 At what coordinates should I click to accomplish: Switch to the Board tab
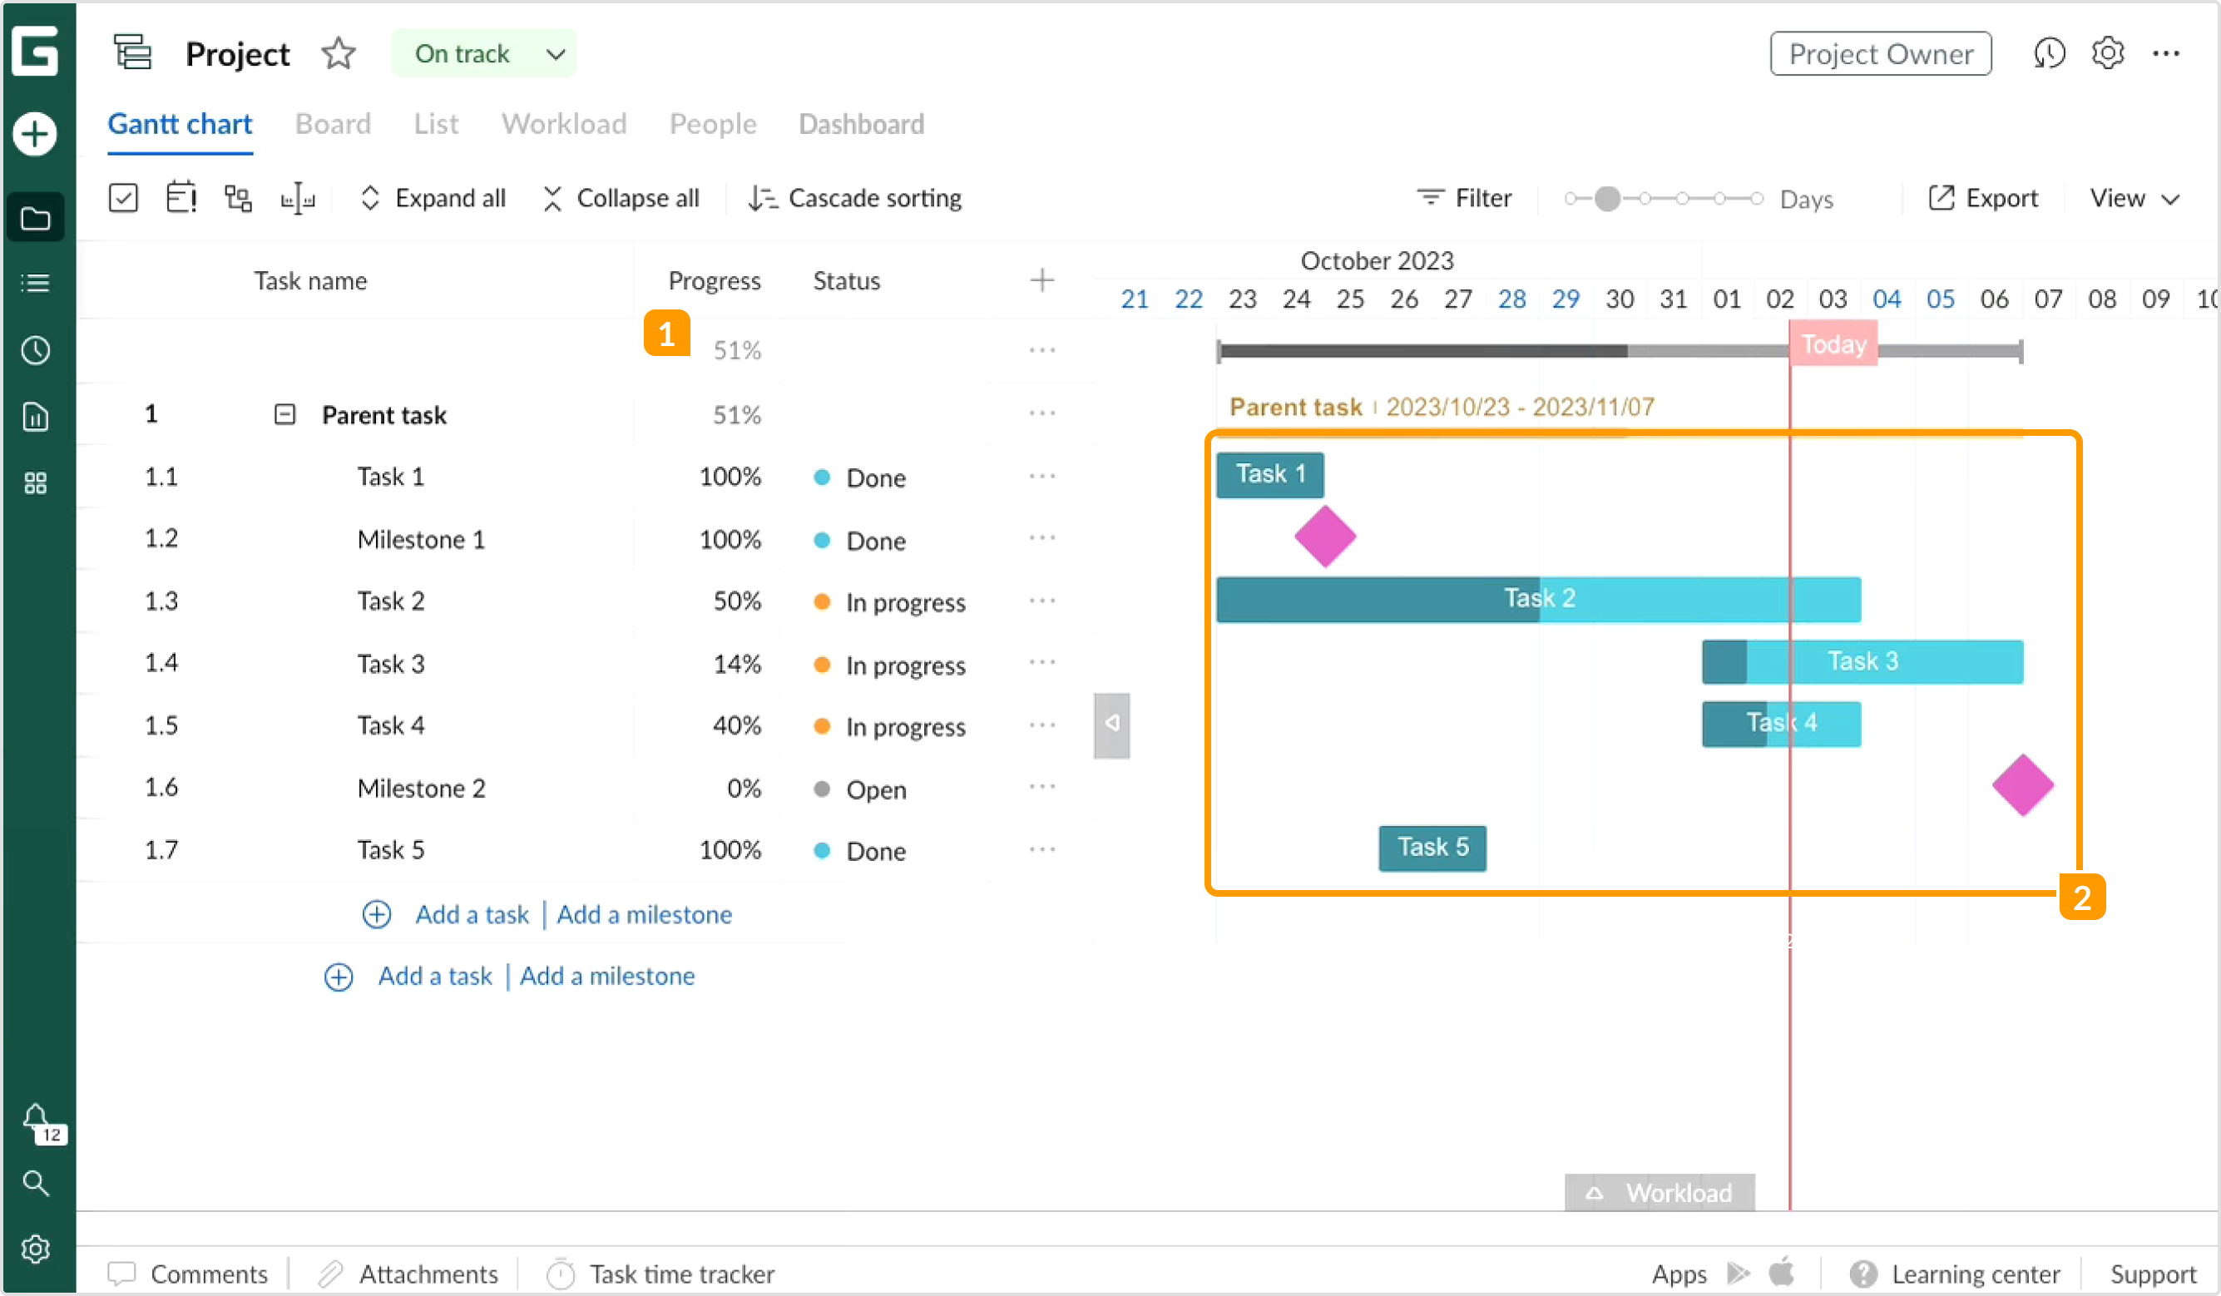(333, 124)
